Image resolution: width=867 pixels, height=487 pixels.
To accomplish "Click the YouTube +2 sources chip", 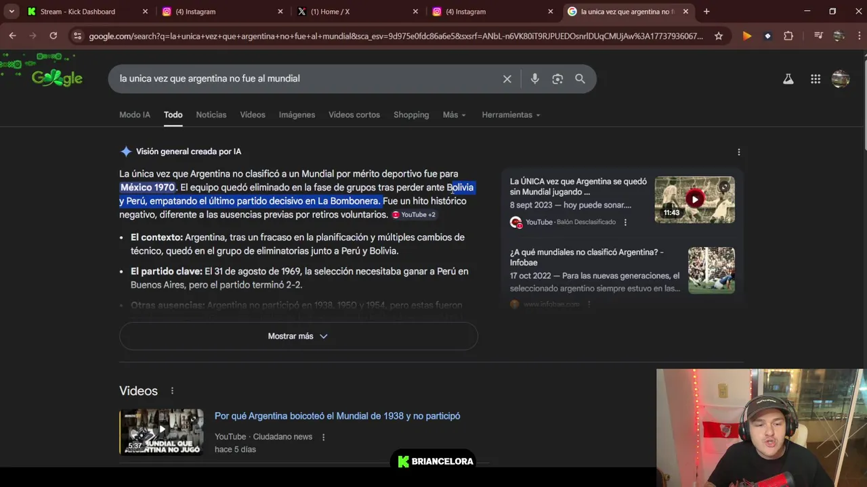I will click(x=414, y=214).
